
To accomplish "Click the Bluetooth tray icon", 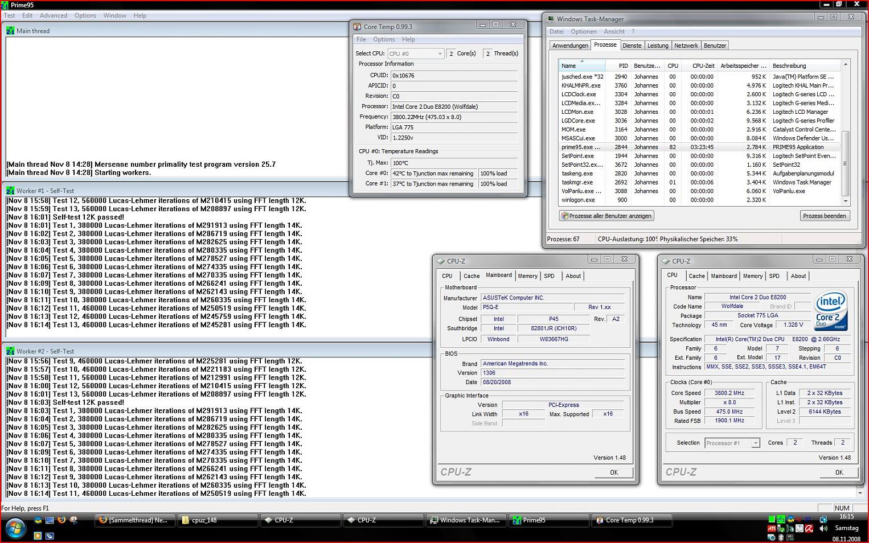I will coord(781,537).
